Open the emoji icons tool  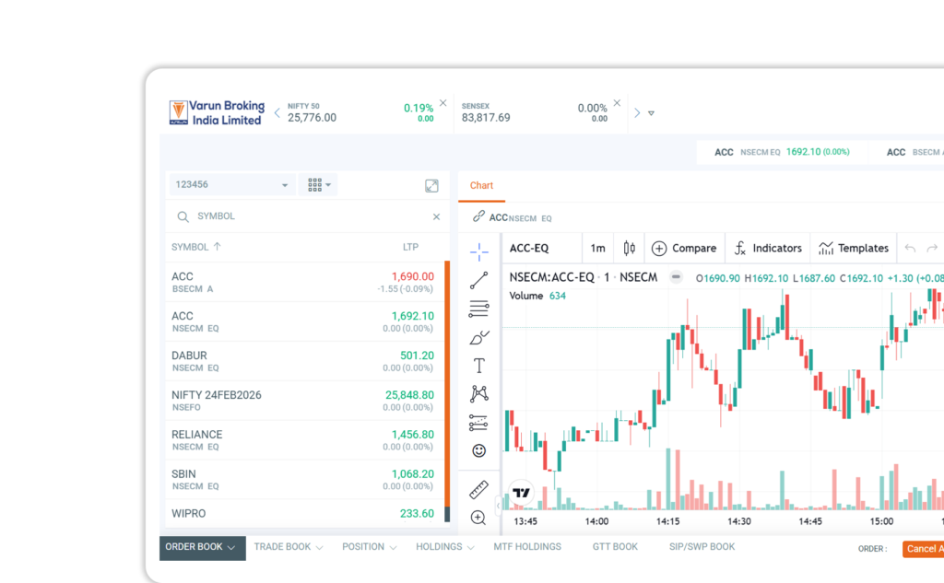[478, 450]
